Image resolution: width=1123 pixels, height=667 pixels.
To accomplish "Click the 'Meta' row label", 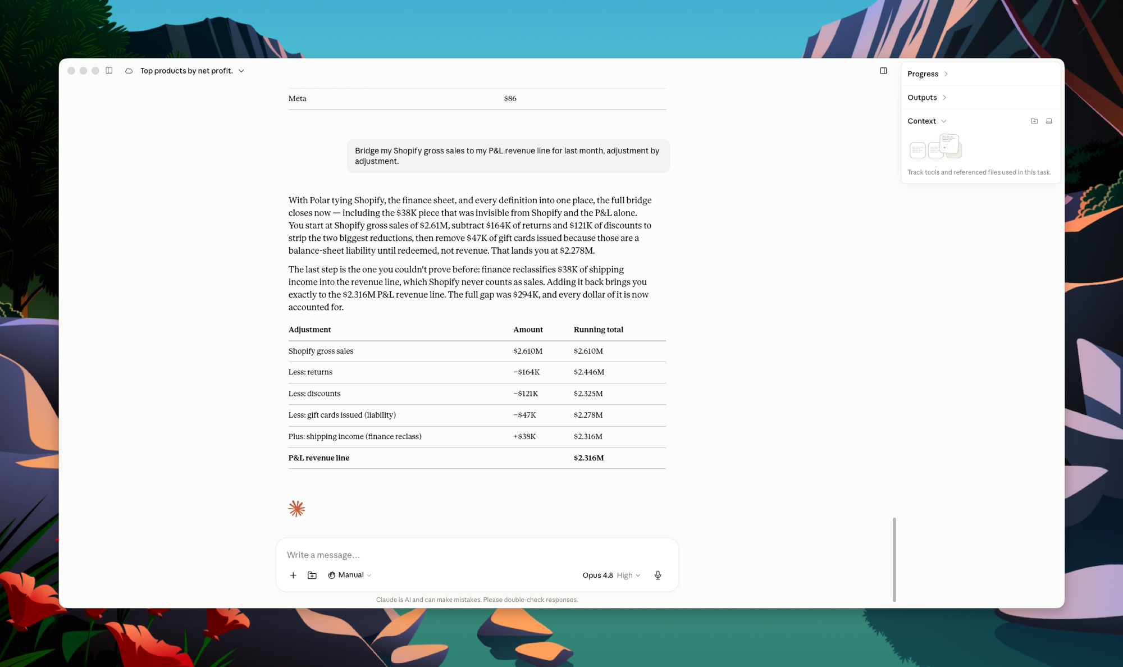I will click(x=297, y=99).
